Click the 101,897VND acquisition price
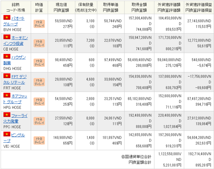The height and width of the screenshot is (169, 214). (112, 138)
